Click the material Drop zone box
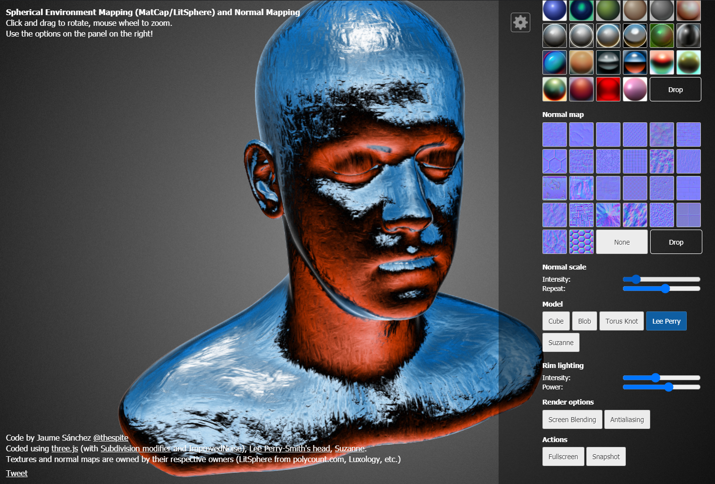Viewport: 715px width, 484px height. click(x=676, y=89)
